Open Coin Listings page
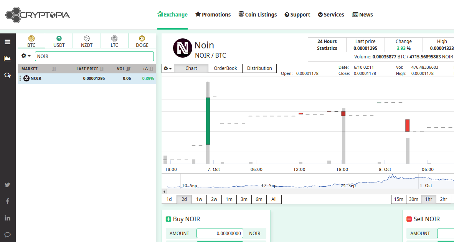Viewport: 454px width, 242px height. (258, 15)
